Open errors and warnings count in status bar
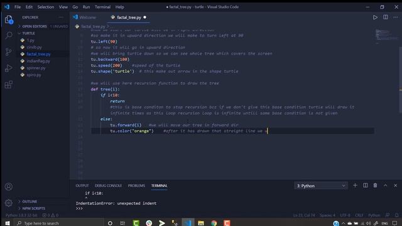Screen dimensions: 402x226 [50, 215]
